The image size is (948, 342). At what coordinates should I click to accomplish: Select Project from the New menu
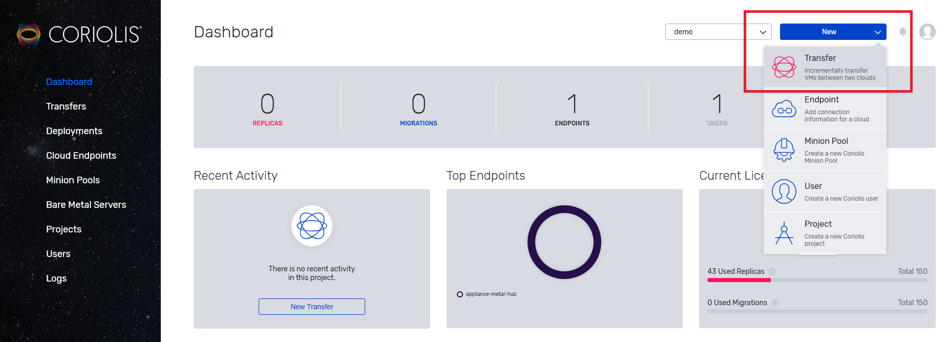pos(825,233)
